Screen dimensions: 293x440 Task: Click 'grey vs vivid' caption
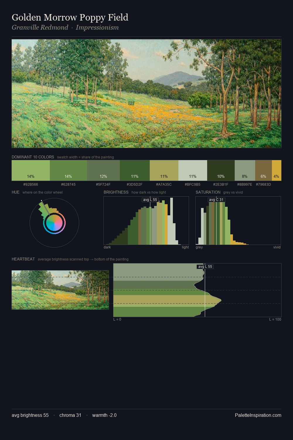233,192
